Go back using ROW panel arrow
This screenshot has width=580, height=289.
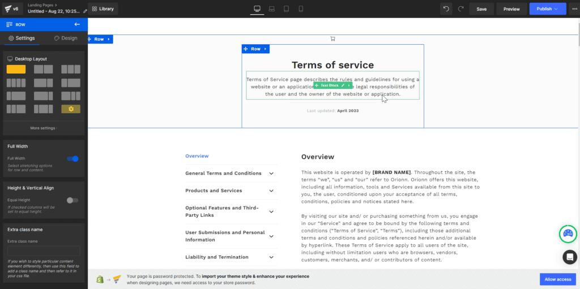click(x=77, y=24)
